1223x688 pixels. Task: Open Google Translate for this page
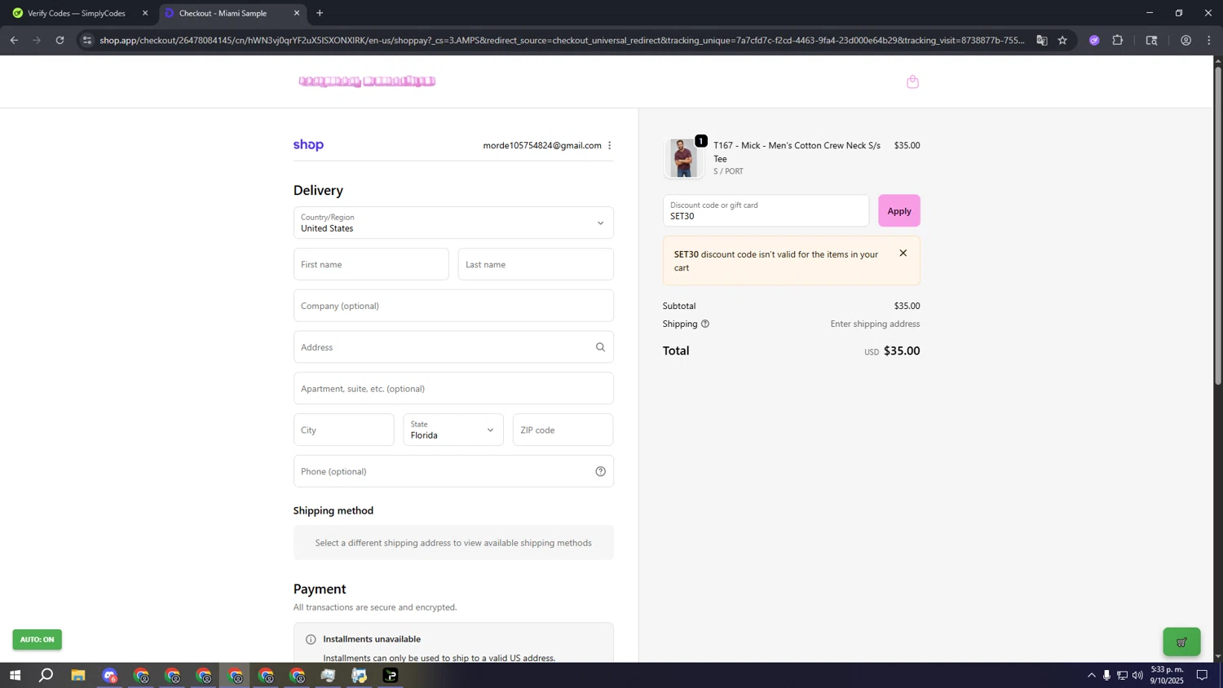(x=1041, y=40)
